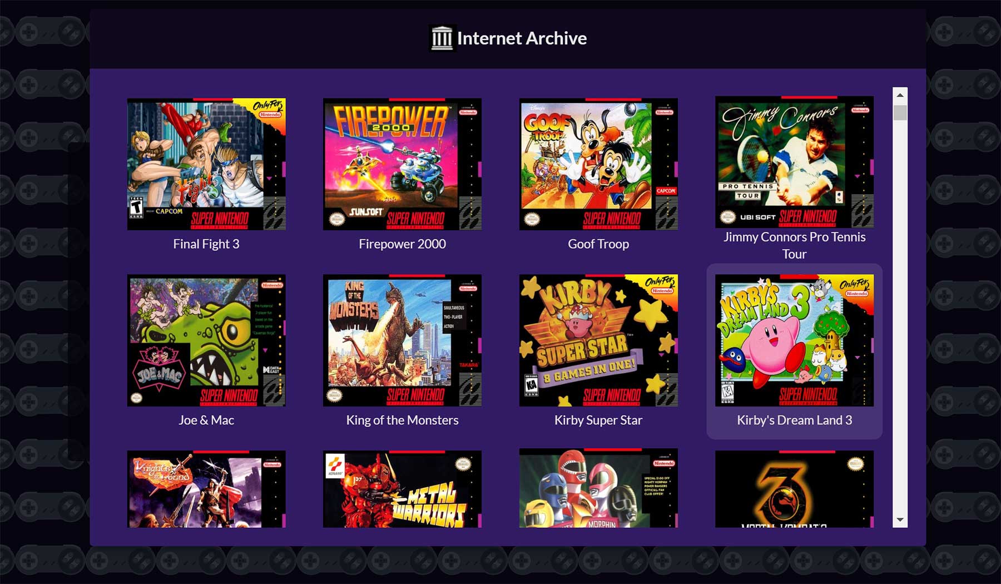Image resolution: width=1001 pixels, height=584 pixels.
Task: Launch the Goof Troop cover thumbnail
Action: [598, 164]
